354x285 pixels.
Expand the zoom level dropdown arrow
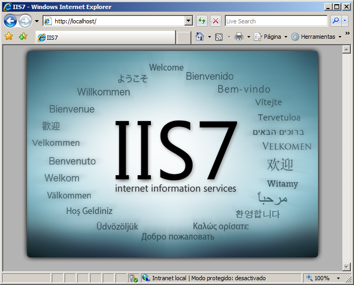338,278
